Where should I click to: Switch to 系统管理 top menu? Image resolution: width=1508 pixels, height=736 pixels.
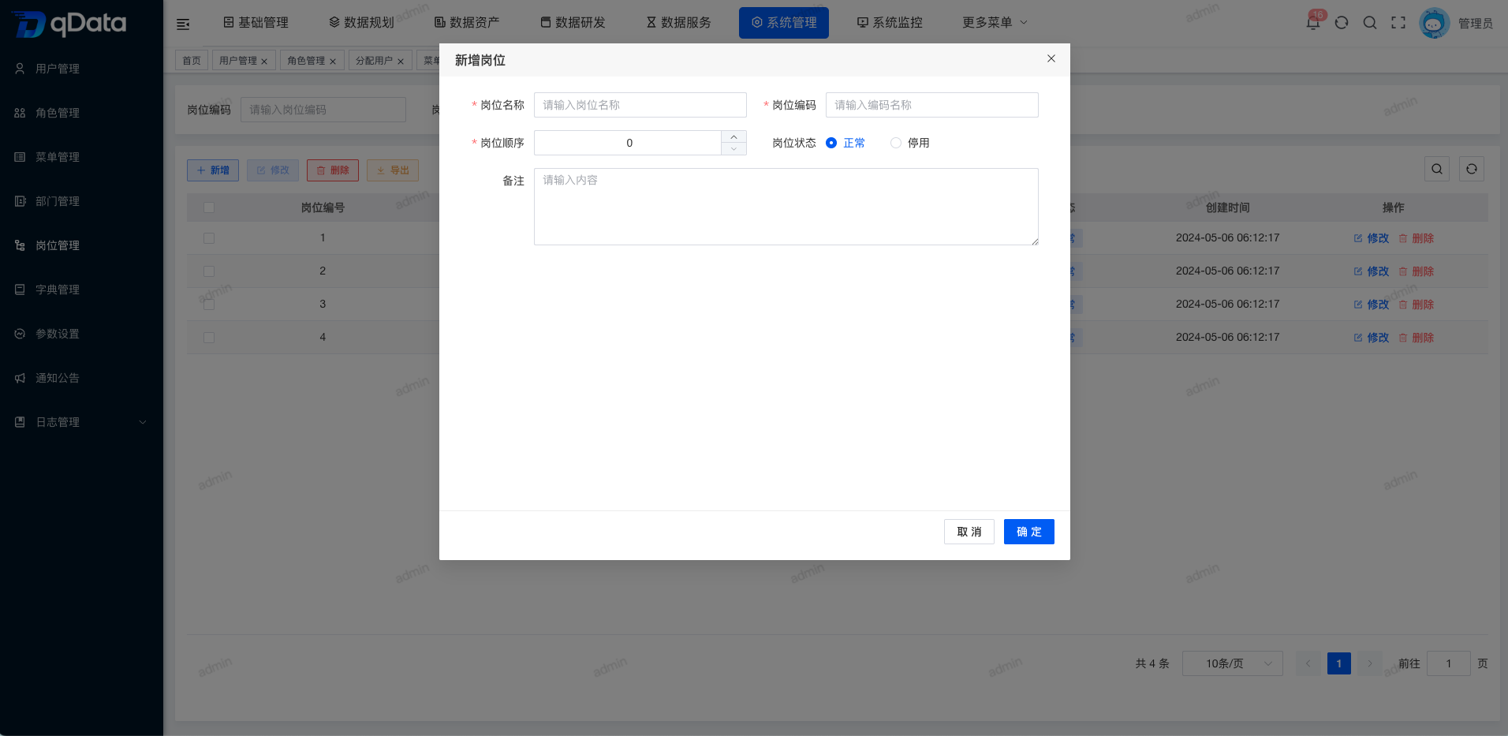point(784,23)
